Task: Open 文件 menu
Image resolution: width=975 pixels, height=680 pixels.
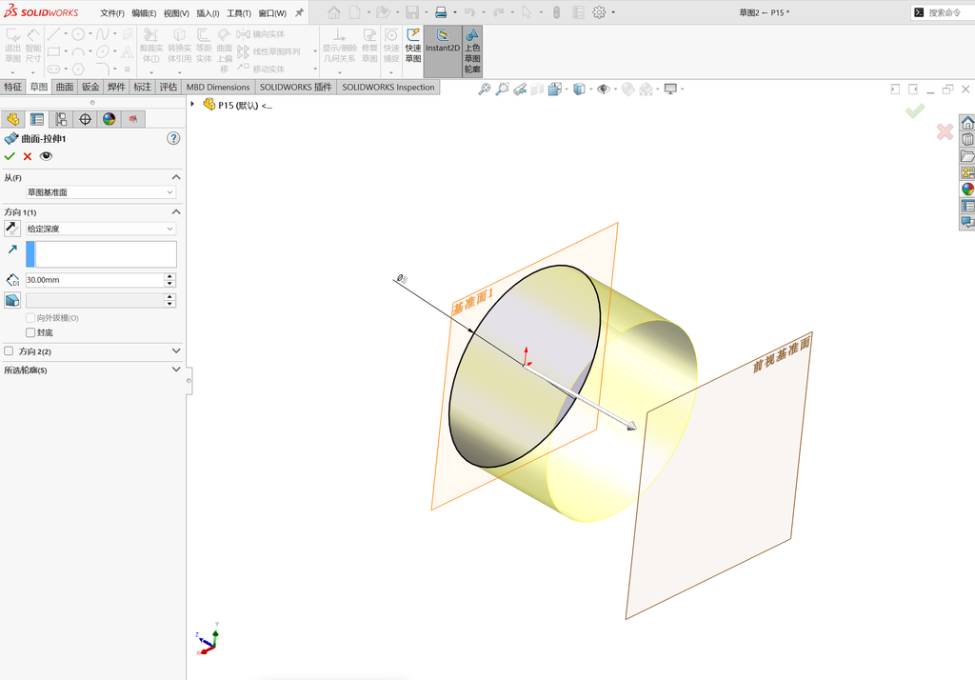Action: (x=112, y=12)
